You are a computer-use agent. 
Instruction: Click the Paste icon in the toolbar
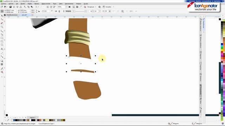click(x=32, y=7)
